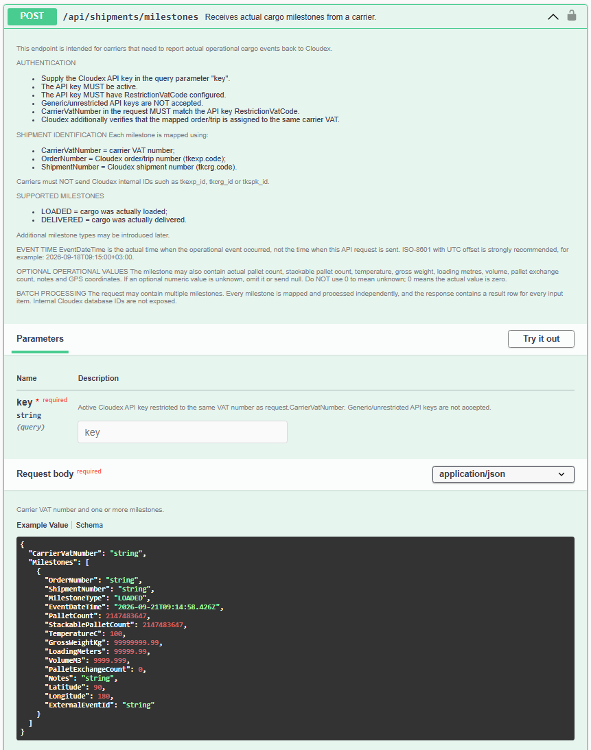Click the "EventDateTime" line in the JSON example
This screenshot has height=750, width=591.
pyautogui.click(x=135, y=607)
